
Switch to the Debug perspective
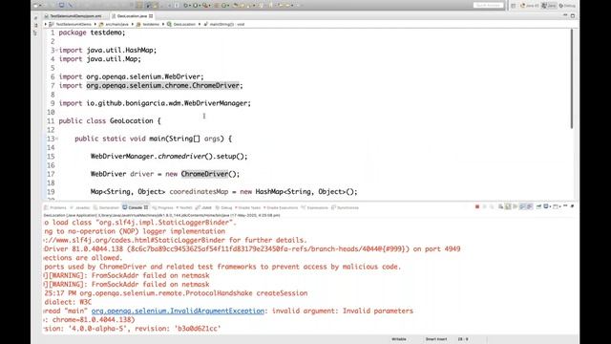567,6
